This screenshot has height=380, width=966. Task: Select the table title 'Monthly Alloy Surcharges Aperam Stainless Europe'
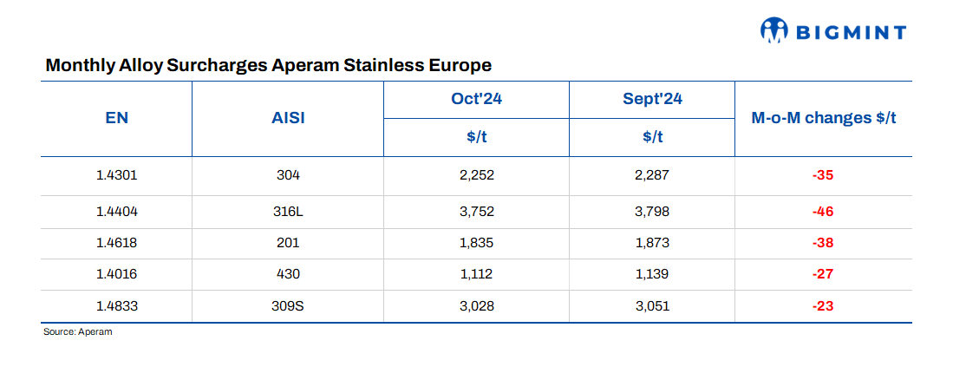pos(268,65)
